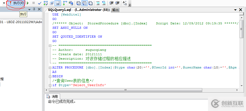Viewport: 246px width, 111px height.
Task: Open the Object Explorer window position dropdown
Action: coord(29,10)
